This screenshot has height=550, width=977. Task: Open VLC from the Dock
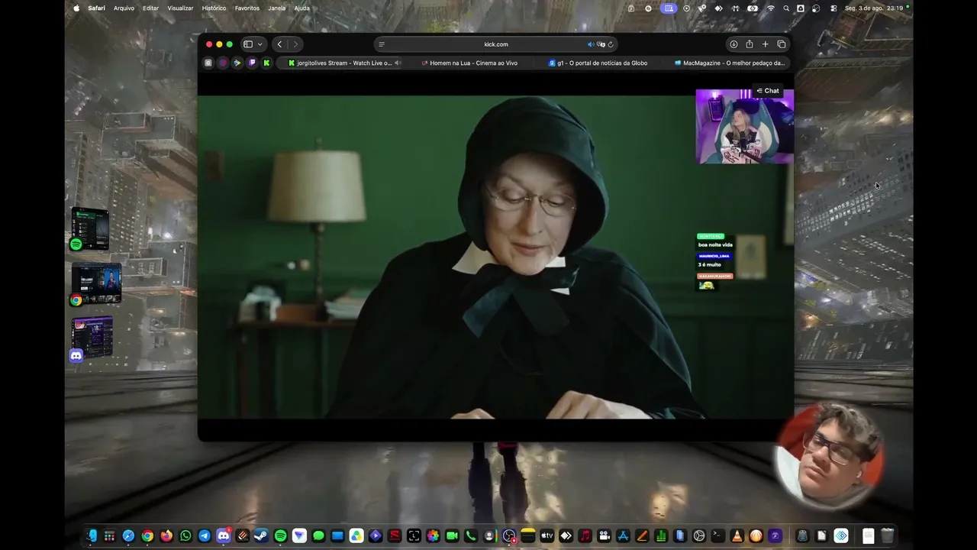[737, 535]
